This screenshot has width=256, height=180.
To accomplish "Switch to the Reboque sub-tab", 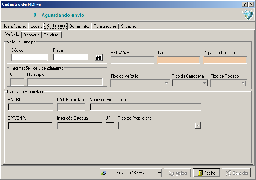I will 31,35.
